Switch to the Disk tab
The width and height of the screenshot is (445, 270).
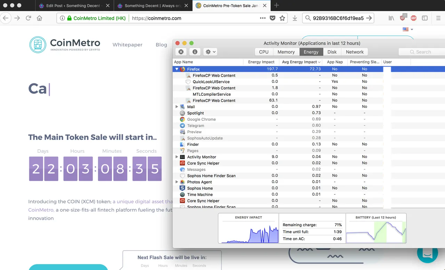[332, 52]
